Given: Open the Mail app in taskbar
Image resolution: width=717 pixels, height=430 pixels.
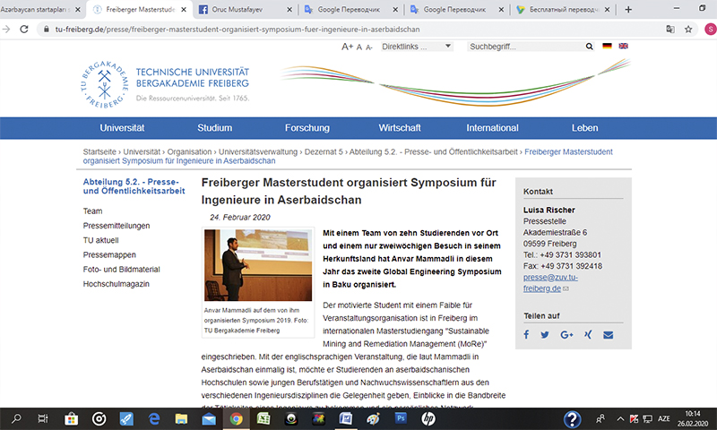Looking at the screenshot, I should pos(209,418).
